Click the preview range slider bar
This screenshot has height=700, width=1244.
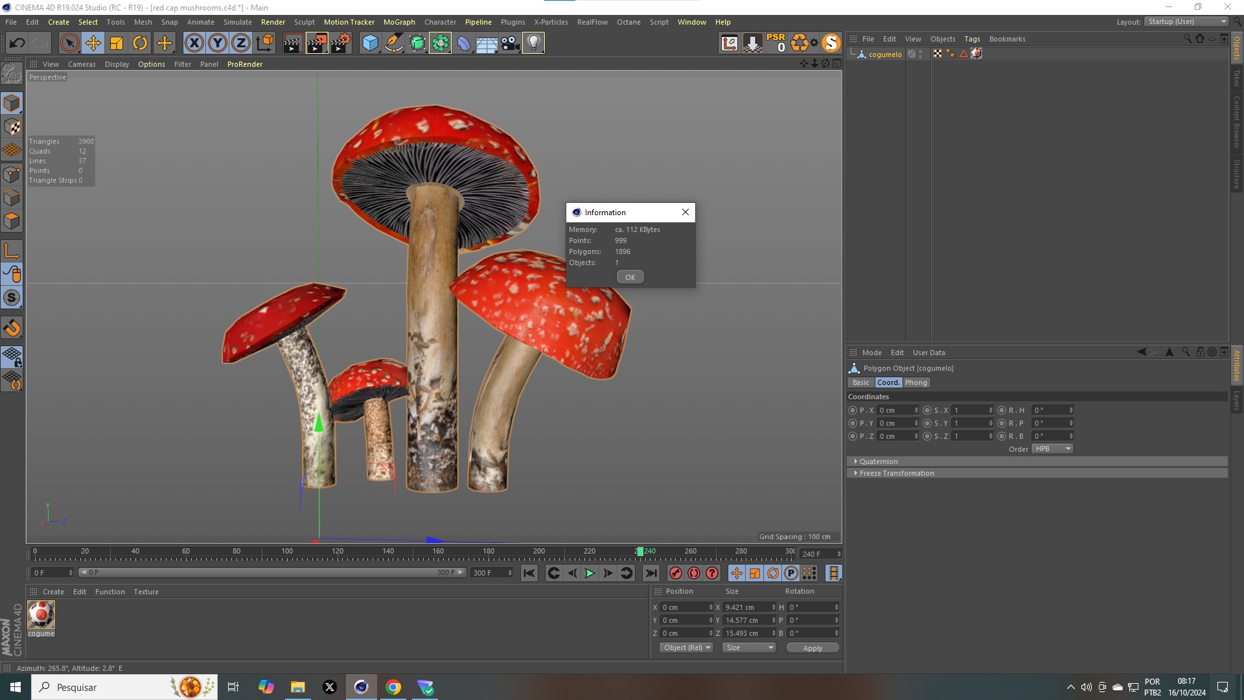[272, 573]
